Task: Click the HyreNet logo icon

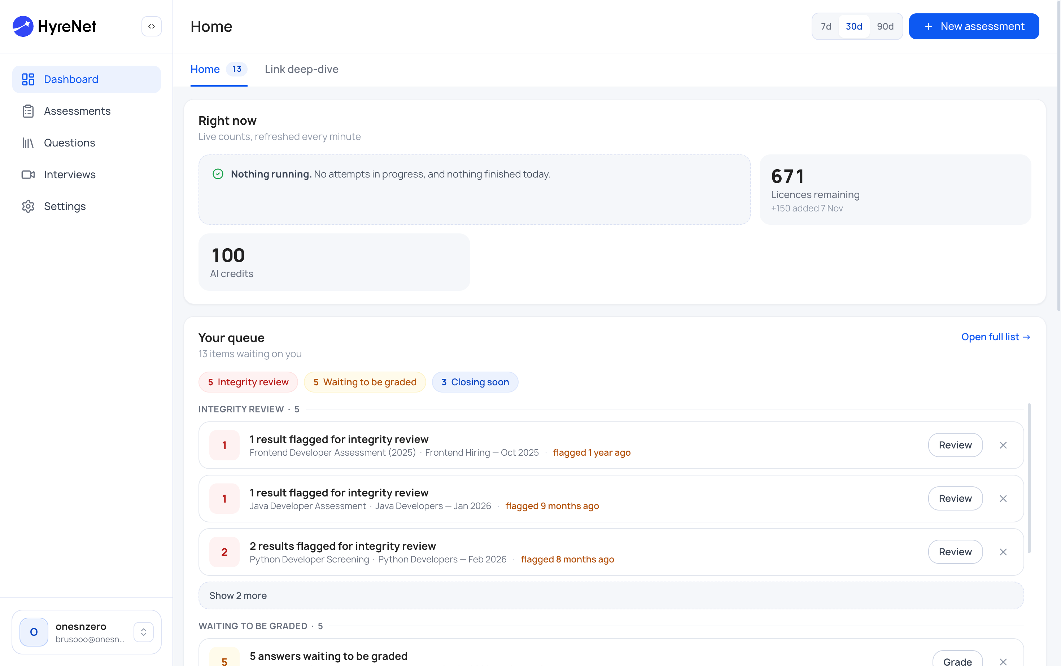Action: [x=23, y=26]
